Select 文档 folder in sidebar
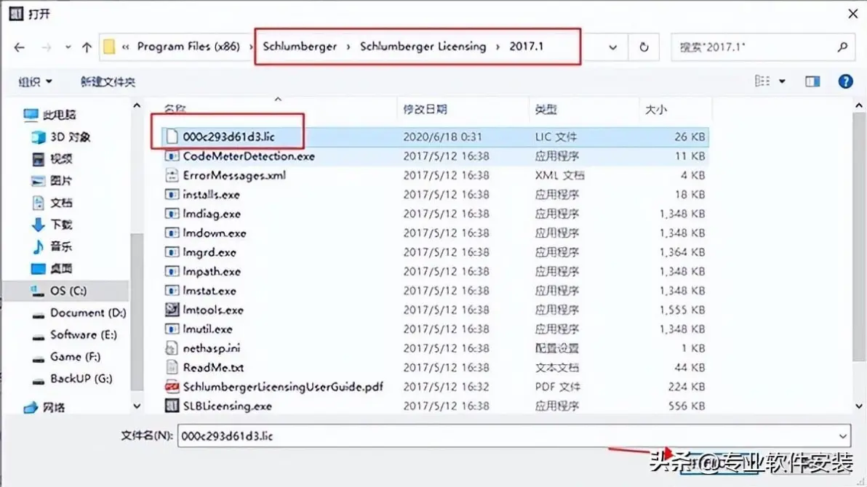The height and width of the screenshot is (487, 867). click(52, 203)
